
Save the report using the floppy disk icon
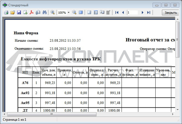[x=19, y=12]
